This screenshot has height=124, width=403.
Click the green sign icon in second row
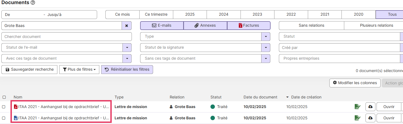[357, 118]
